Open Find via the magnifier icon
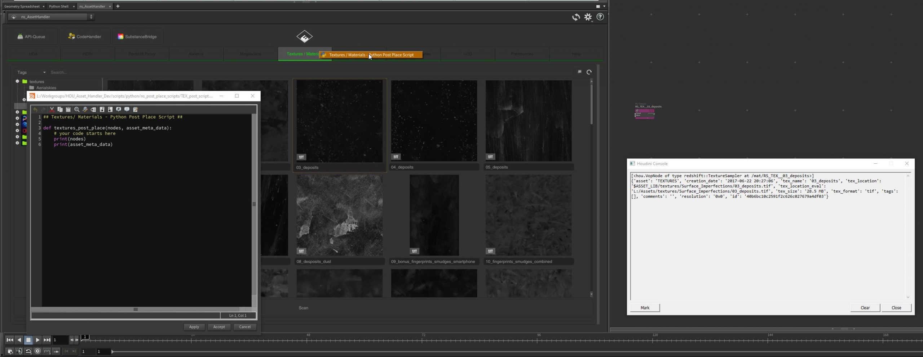This screenshot has width=923, height=357. (x=77, y=109)
